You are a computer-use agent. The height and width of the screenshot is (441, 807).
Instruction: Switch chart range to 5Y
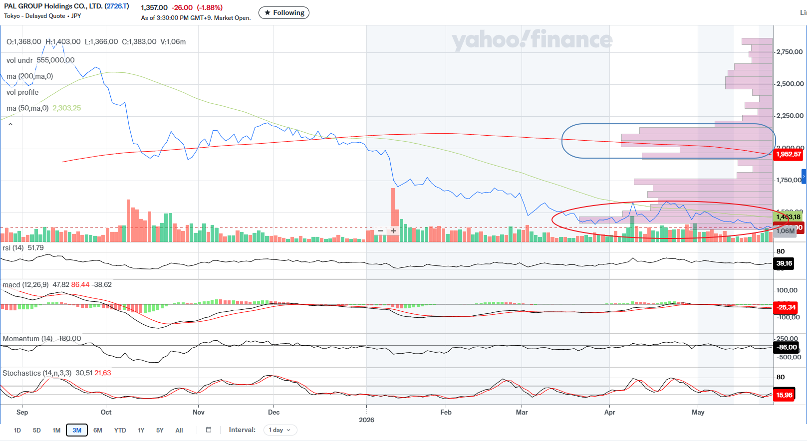click(160, 430)
